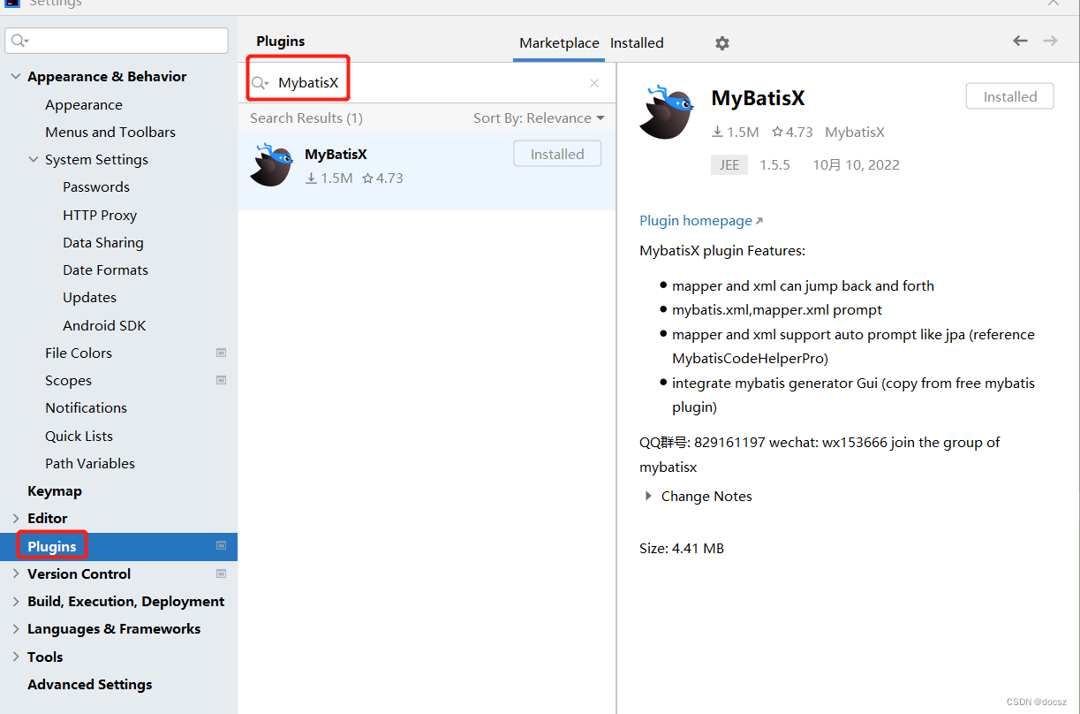Open the Sort By Relevance dropdown
Image resolution: width=1080 pixels, height=714 pixels.
pyautogui.click(x=539, y=118)
